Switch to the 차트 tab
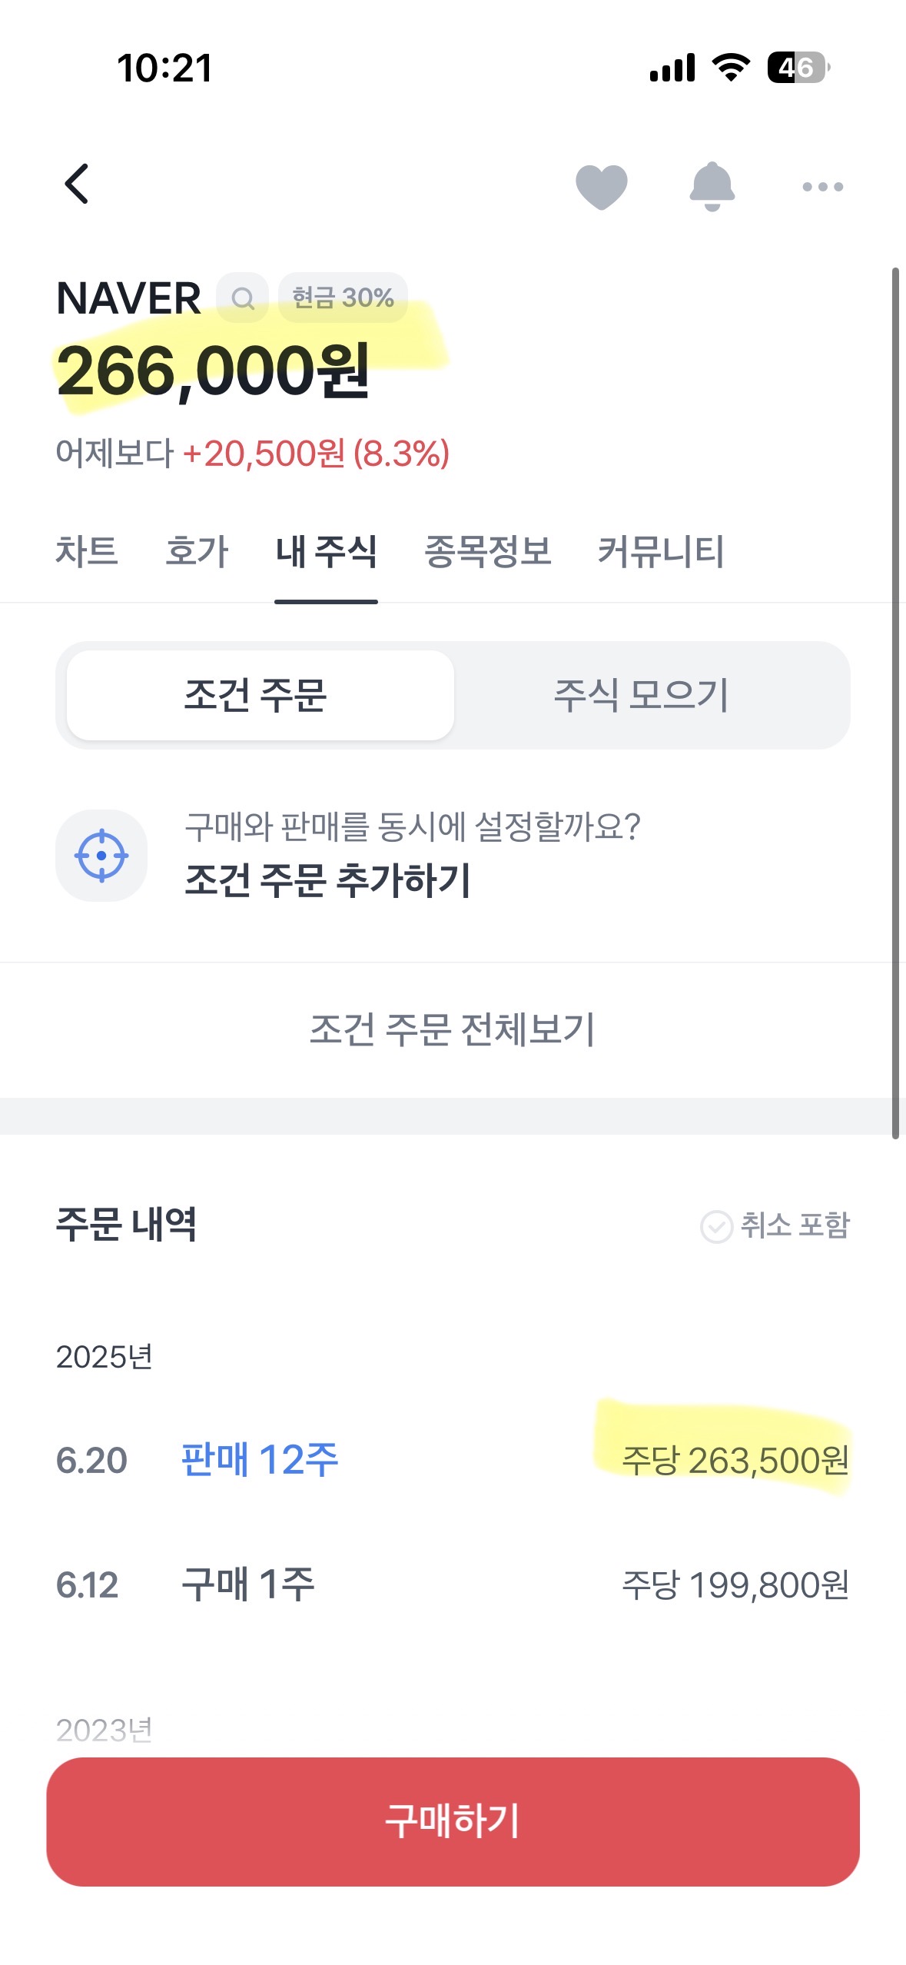The image size is (906, 1965). 87,551
